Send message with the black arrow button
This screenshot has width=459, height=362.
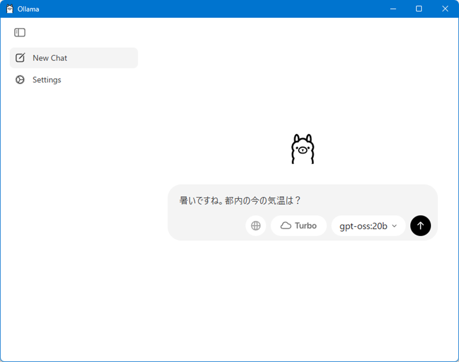pyautogui.click(x=421, y=226)
